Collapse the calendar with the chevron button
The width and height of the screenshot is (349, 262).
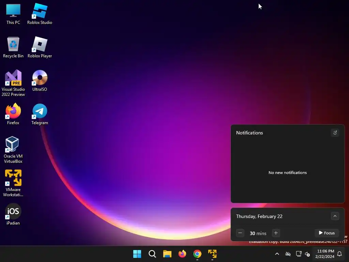click(335, 216)
